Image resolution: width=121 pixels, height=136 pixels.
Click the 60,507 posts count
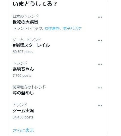click(23, 52)
